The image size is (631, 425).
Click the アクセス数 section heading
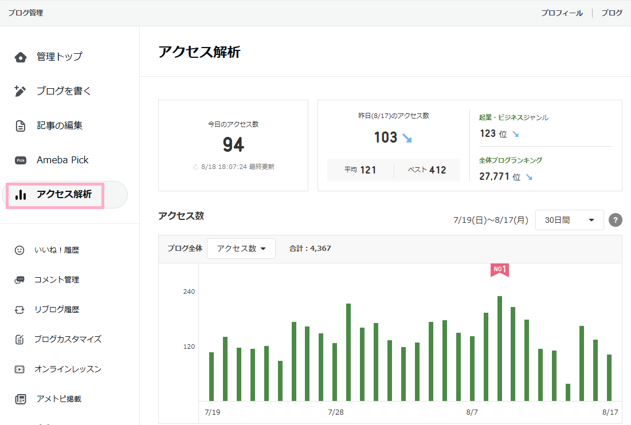click(182, 216)
